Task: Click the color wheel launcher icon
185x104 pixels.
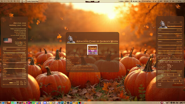Action: (80, 103)
